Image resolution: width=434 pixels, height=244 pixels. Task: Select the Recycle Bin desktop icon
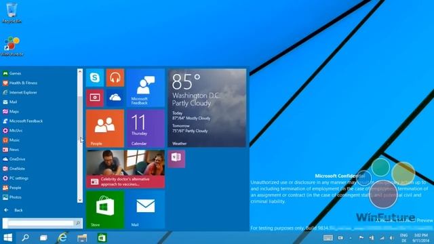(x=12, y=13)
